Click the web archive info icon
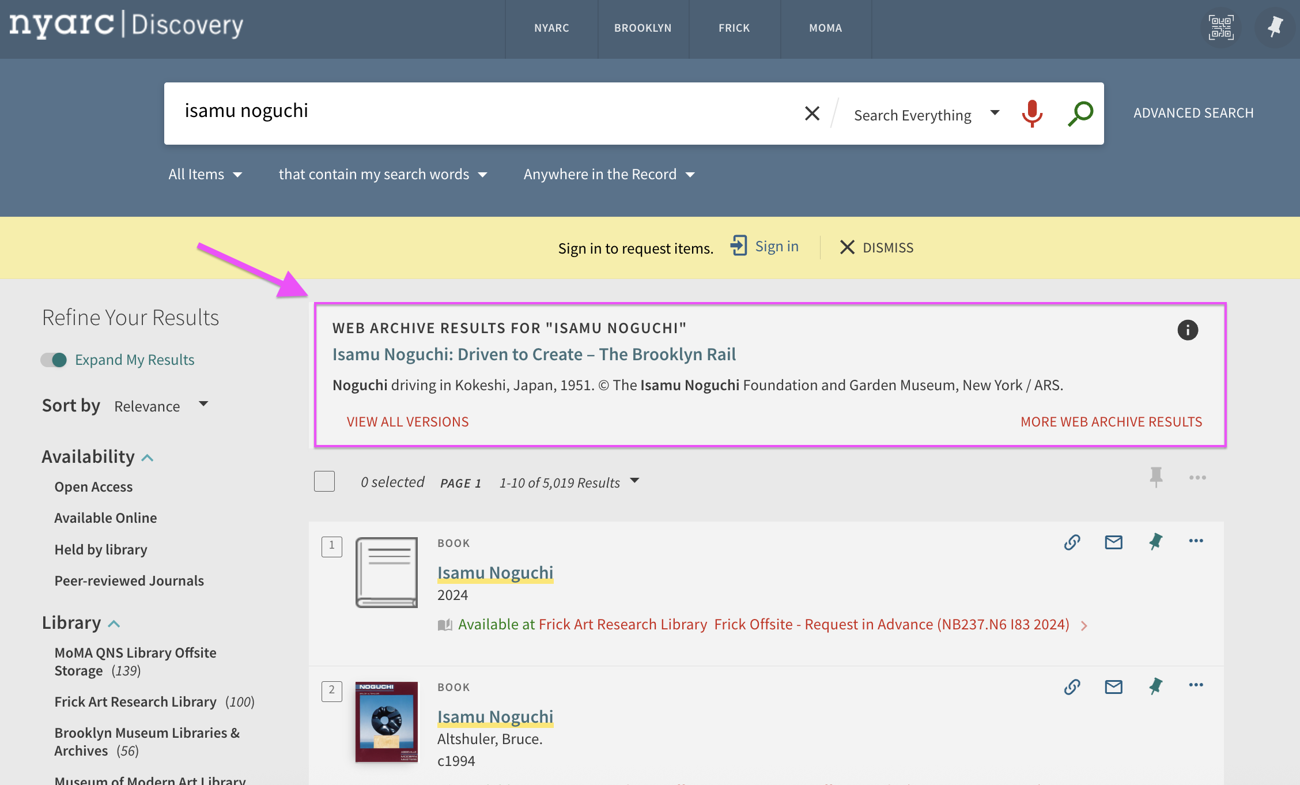This screenshot has height=785, width=1300. pyautogui.click(x=1188, y=330)
